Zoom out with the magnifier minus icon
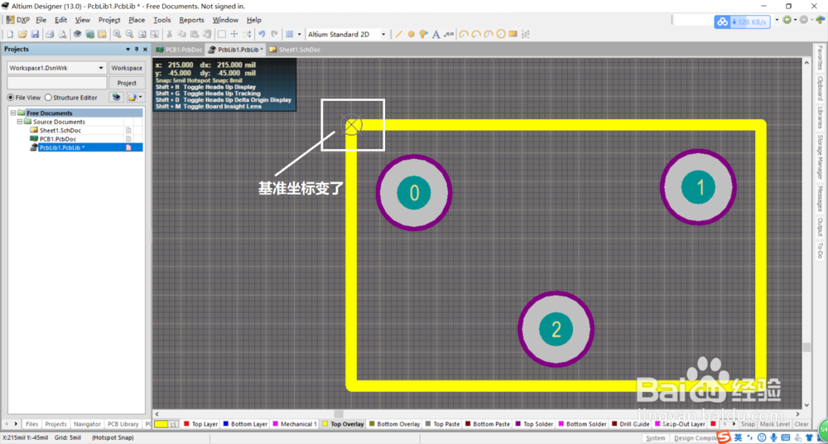The height and width of the screenshot is (444, 828). [x=129, y=34]
